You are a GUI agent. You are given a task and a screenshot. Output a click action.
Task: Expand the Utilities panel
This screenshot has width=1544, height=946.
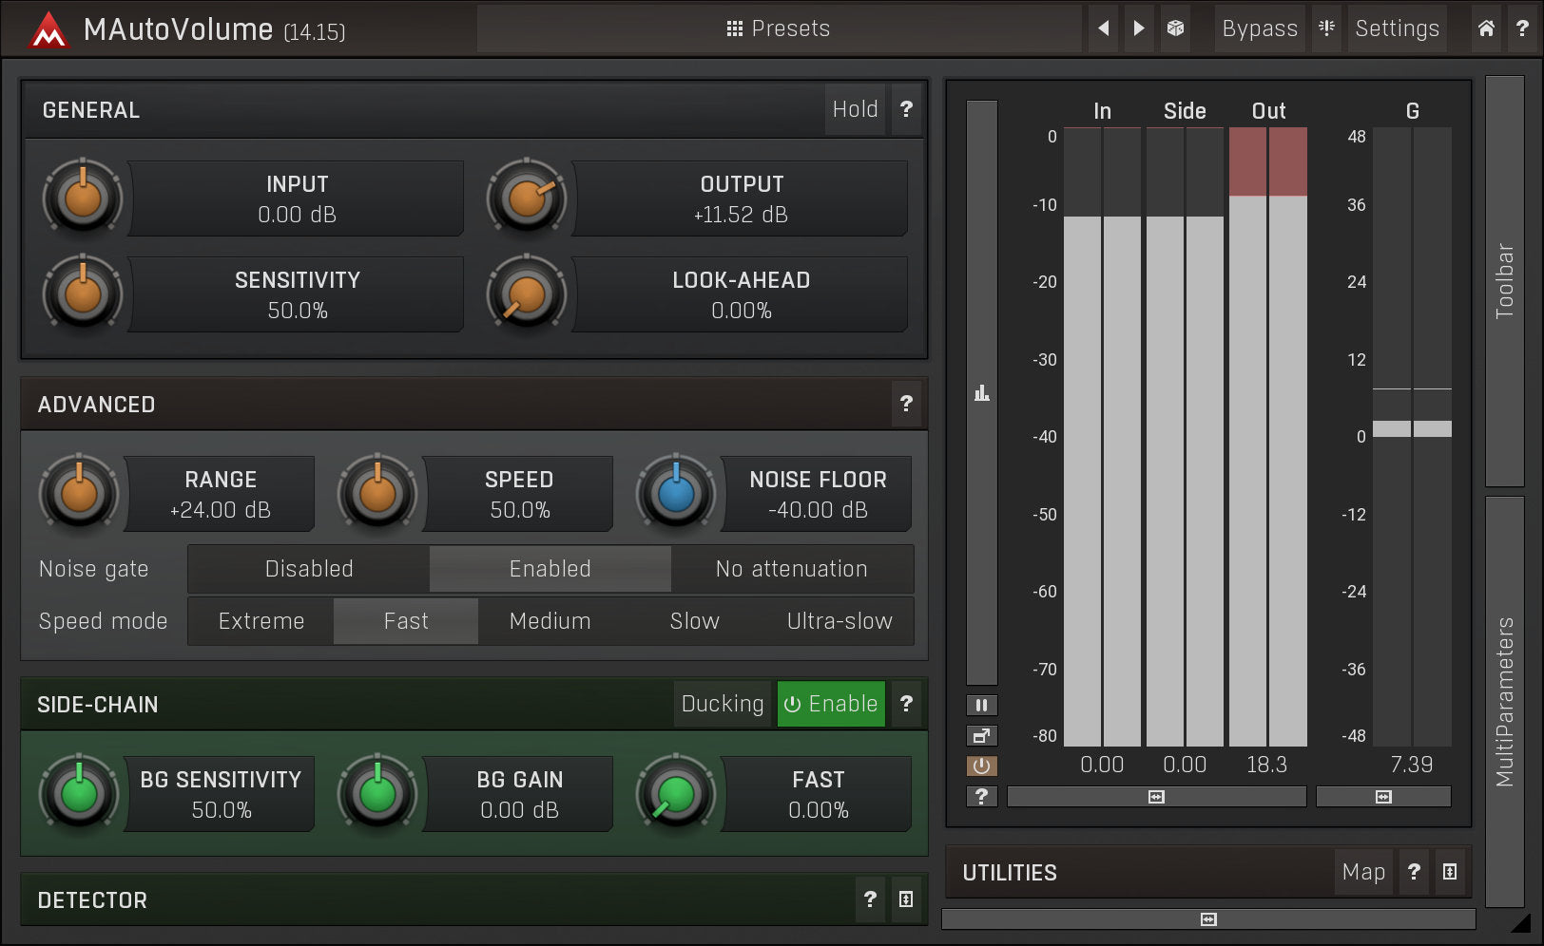(x=1449, y=872)
